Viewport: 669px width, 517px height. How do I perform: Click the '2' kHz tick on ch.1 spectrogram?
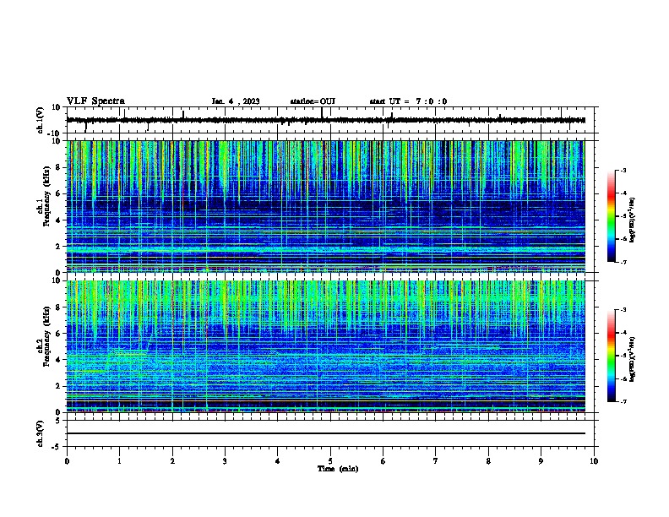pyautogui.click(x=59, y=246)
